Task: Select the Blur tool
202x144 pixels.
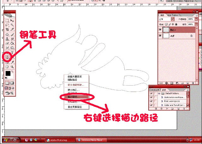Action: [x=7, y=48]
